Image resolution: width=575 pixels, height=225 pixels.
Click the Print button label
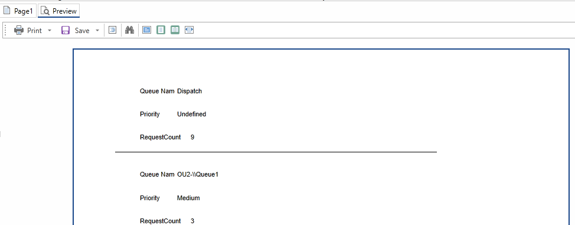(x=34, y=31)
